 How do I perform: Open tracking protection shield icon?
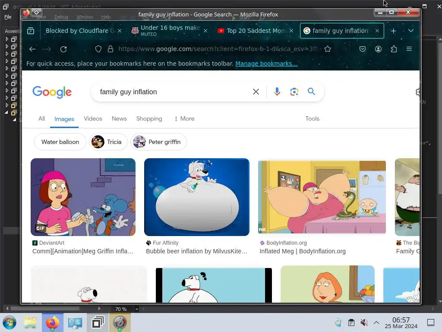click(x=98, y=49)
